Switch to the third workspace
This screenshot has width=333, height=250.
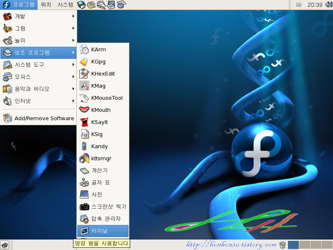316,245
